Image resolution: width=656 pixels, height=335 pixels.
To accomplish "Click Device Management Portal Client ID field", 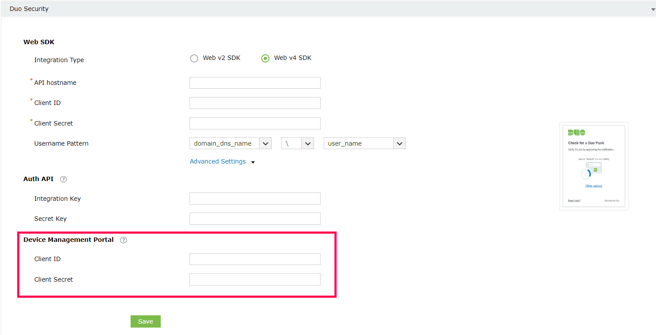I will coord(255,259).
